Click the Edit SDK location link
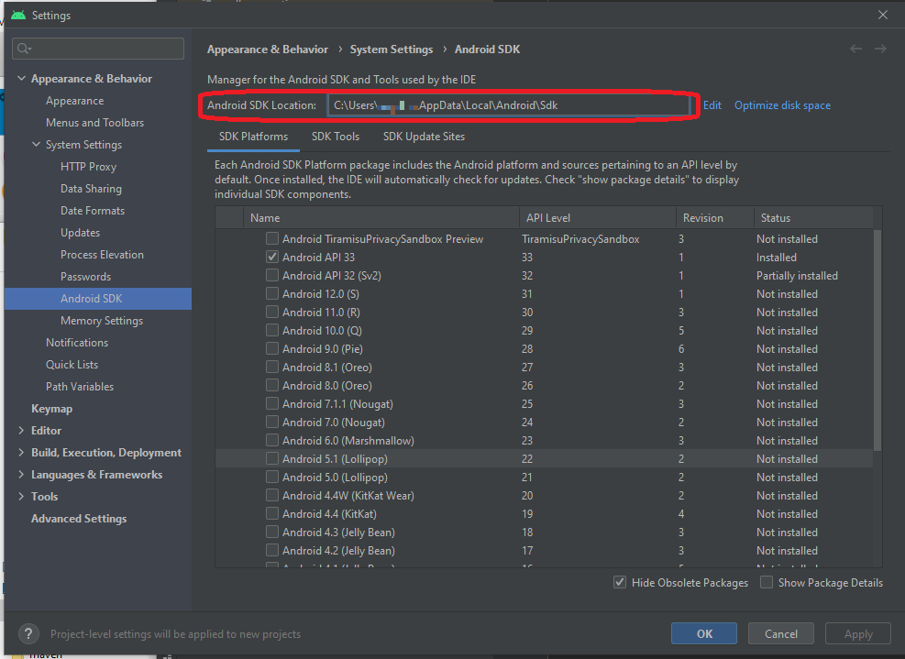This screenshot has height=659, width=905. [x=712, y=105]
